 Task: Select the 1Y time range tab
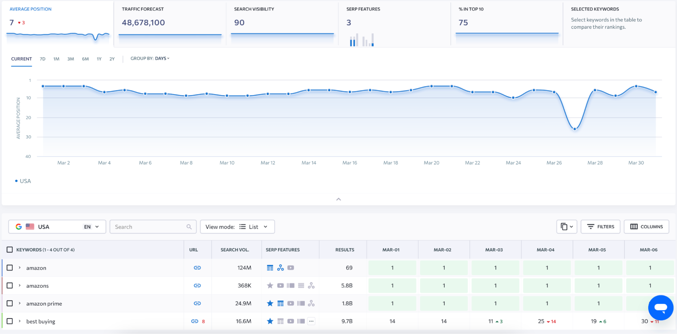coord(99,59)
